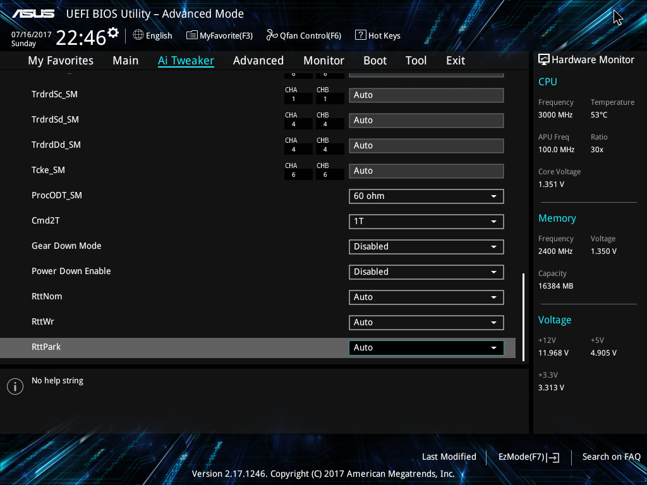Viewport: 647px width, 485px height.
Task: Select the Tcke_SM label
Action: coord(48,171)
